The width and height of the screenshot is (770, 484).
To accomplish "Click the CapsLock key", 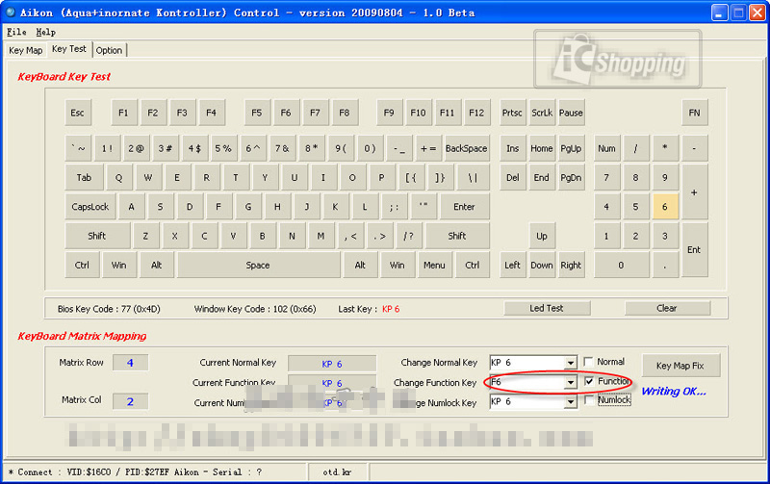I will [x=90, y=207].
